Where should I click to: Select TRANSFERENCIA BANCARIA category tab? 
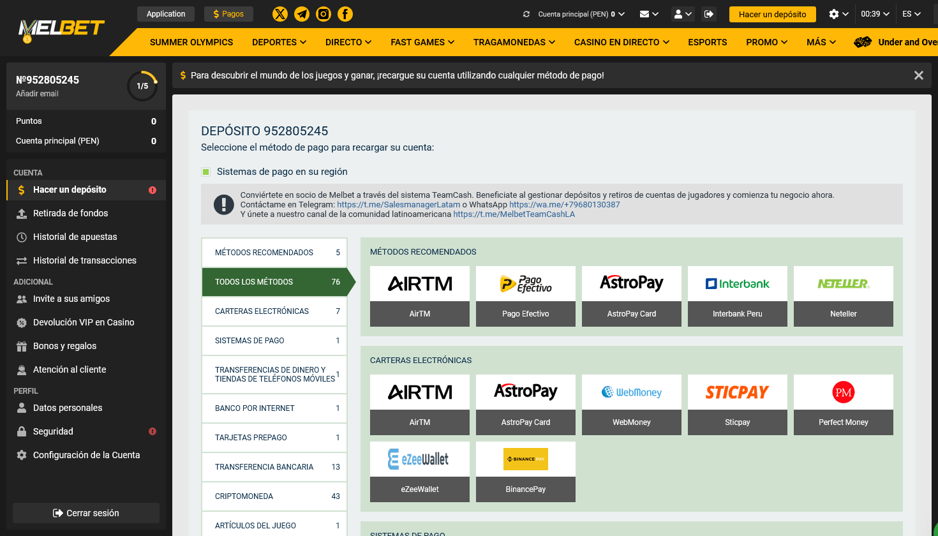[274, 467]
